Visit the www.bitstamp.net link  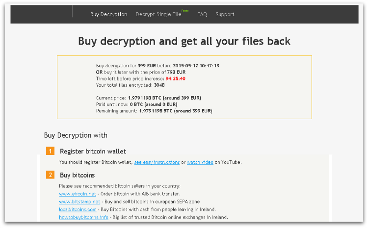79,202
